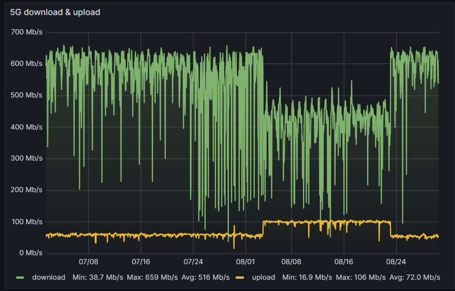The image size is (455, 291).
Task: Click the 400 Mb/s y-axis label
Action: point(26,127)
